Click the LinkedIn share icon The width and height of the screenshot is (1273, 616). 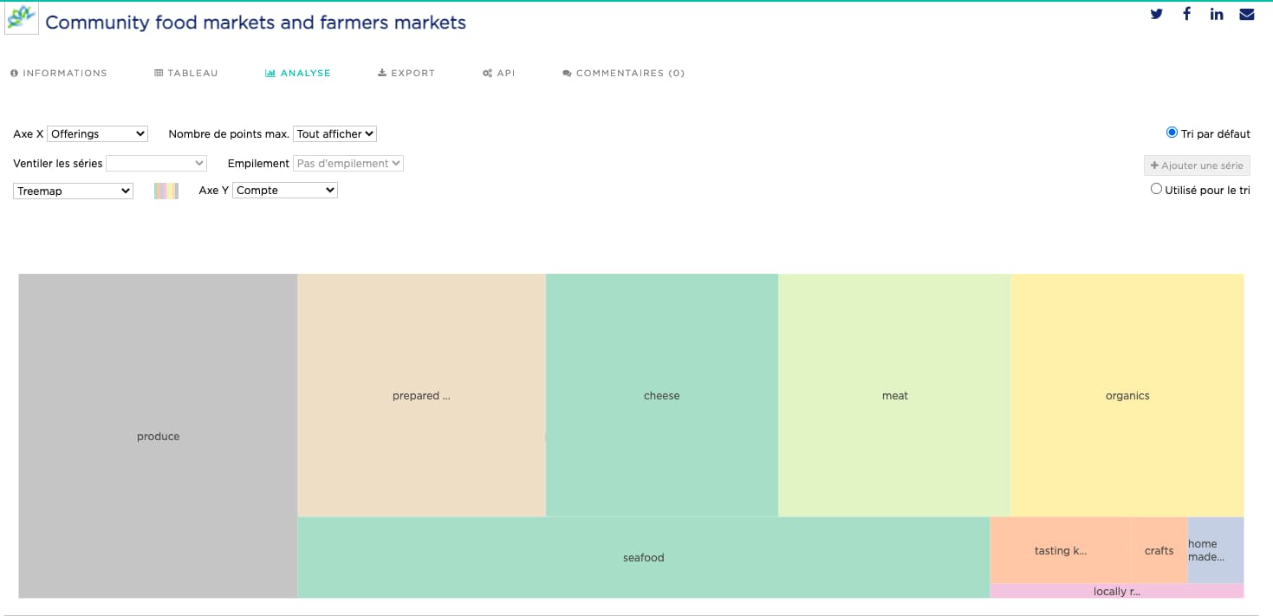1217,14
